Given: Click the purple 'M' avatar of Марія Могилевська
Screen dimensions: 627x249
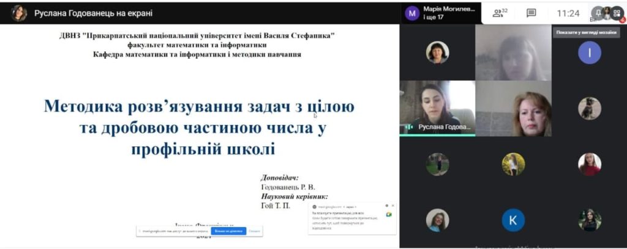Looking at the screenshot, I should tap(412, 13).
